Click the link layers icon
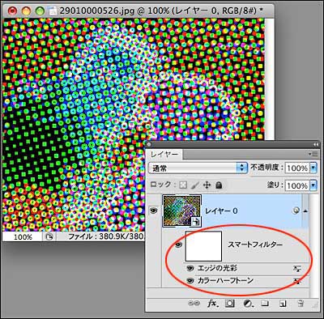 coord(194,304)
